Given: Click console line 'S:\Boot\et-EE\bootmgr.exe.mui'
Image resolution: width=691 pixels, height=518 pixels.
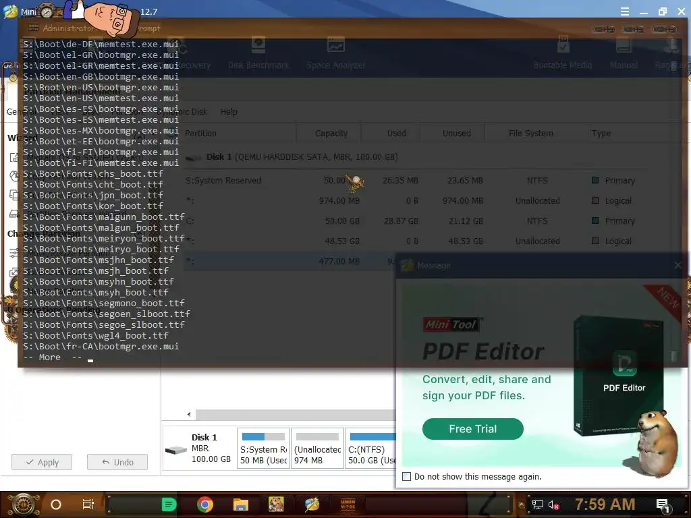Looking at the screenshot, I should coord(101,142).
